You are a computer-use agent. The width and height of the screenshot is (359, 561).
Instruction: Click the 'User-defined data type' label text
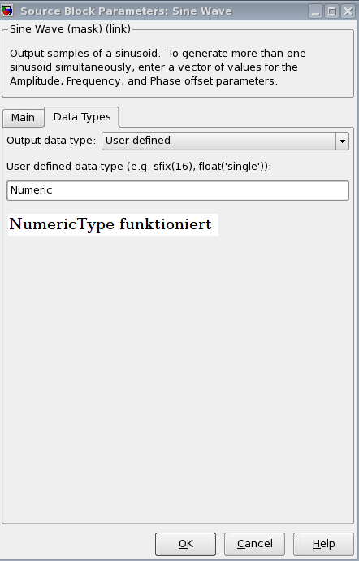[x=139, y=167]
